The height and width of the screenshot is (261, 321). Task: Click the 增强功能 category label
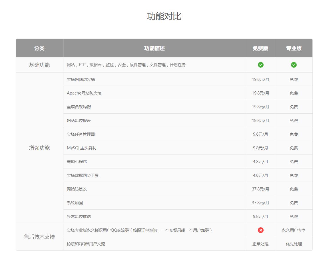[x=39, y=148]
